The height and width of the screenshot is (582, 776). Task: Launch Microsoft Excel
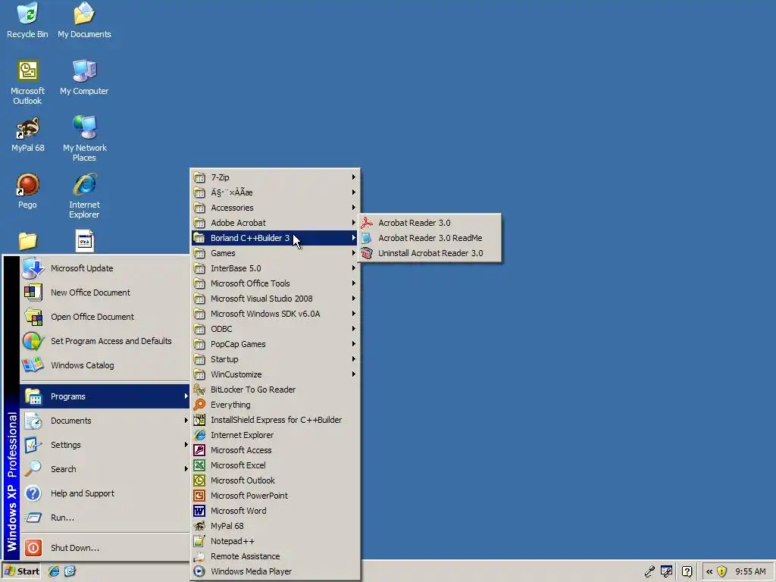tap(275, 465)
